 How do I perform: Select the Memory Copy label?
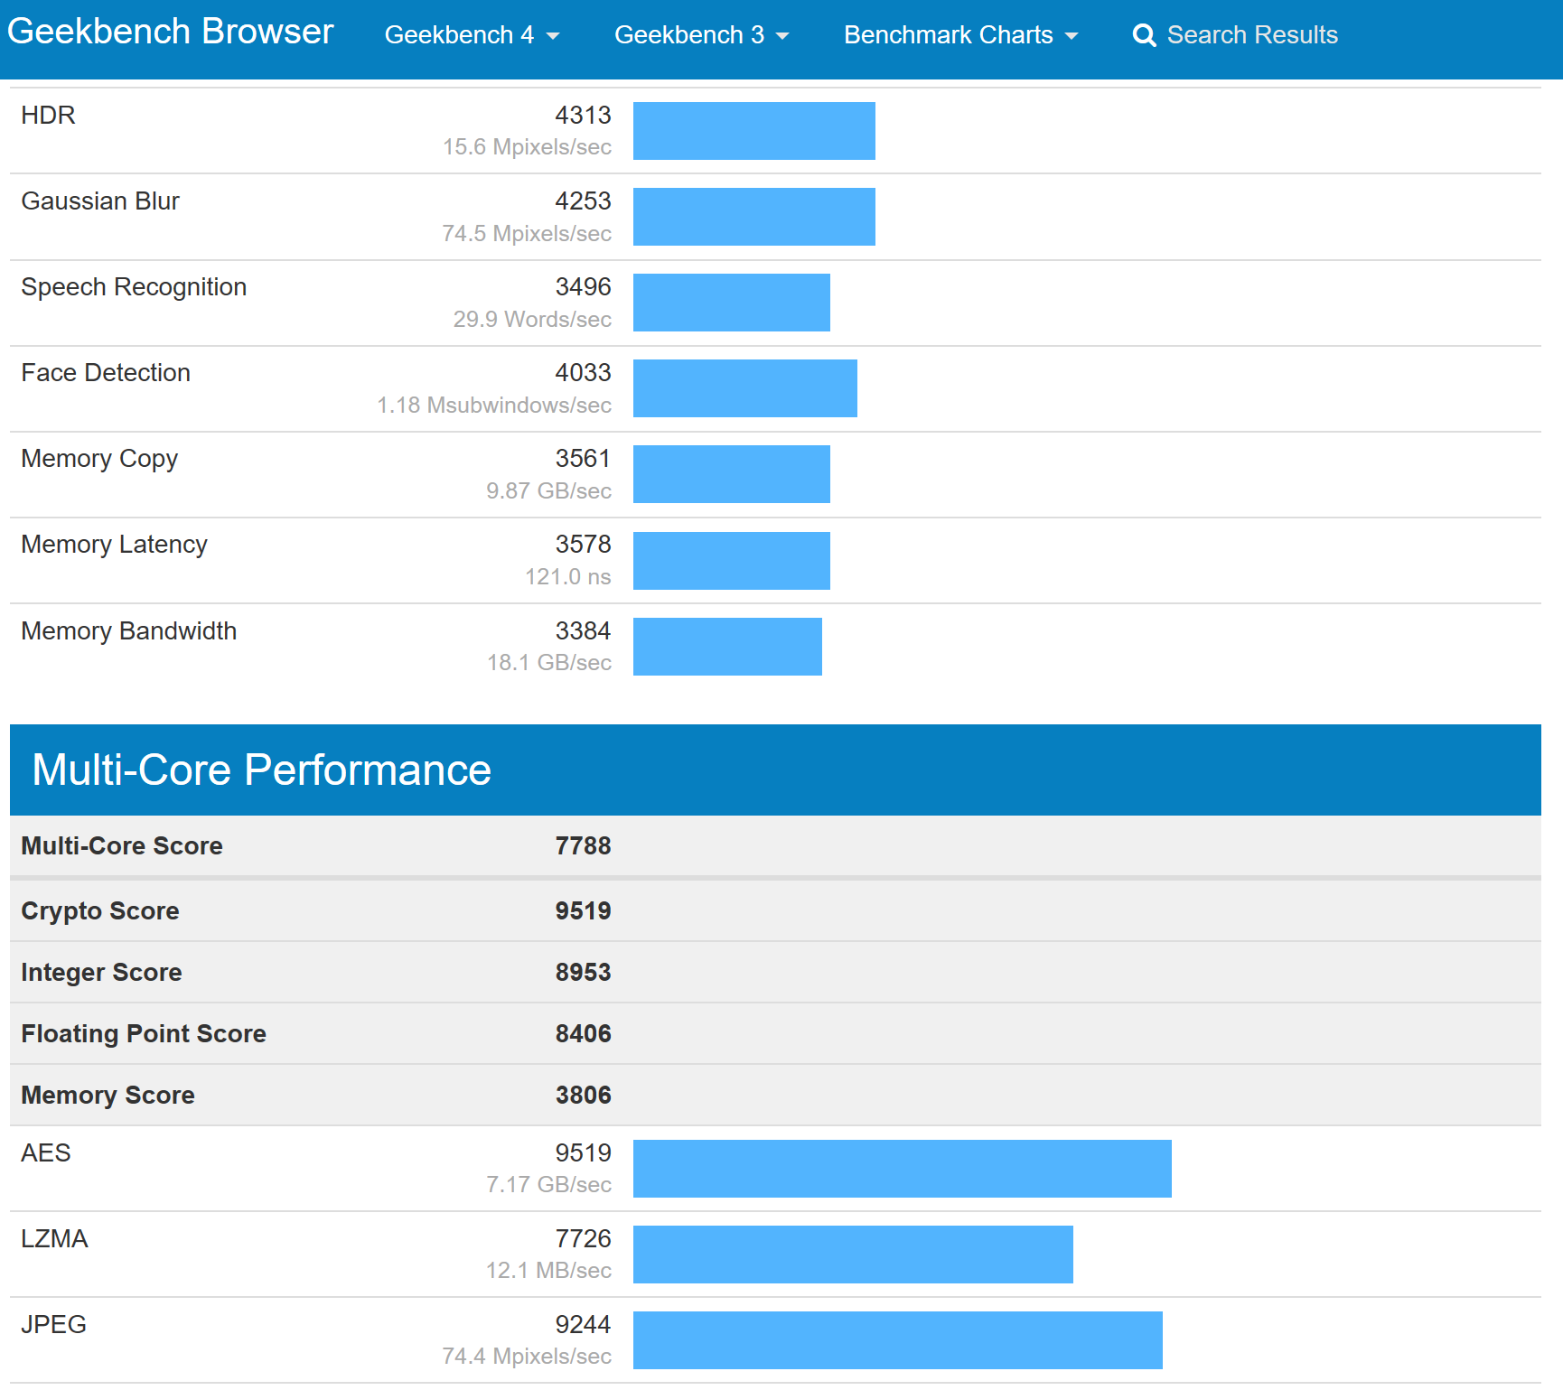99,459
